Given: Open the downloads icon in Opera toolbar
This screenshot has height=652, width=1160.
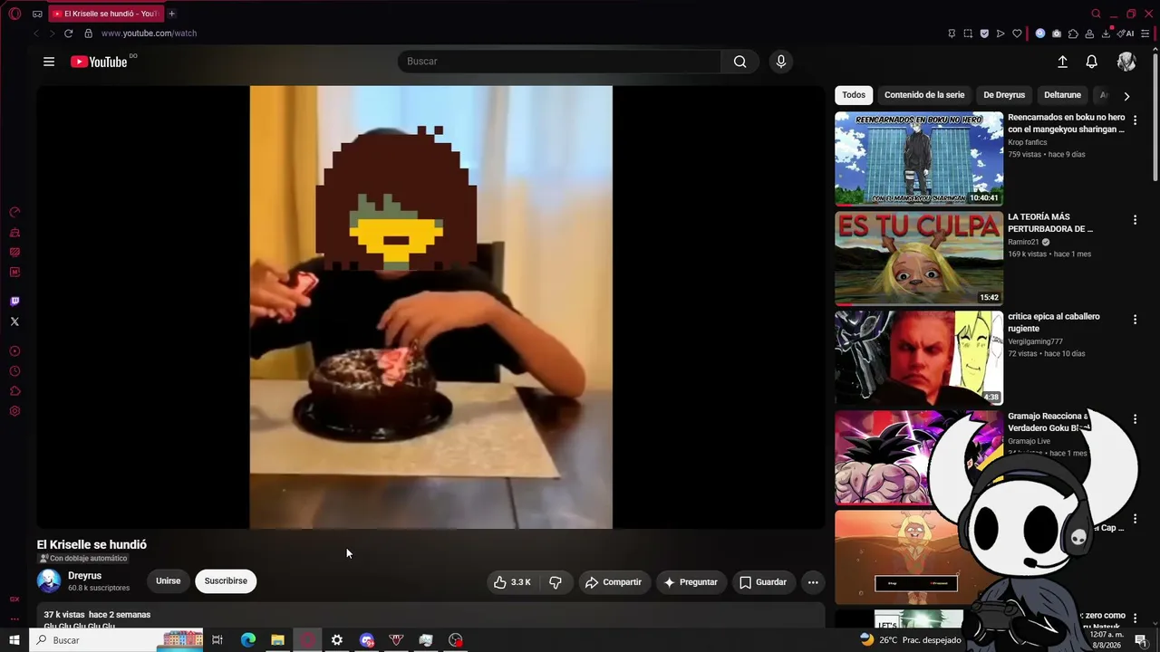Looking at the screenshot, I should pyautogui.click(x=1107, y=34).
